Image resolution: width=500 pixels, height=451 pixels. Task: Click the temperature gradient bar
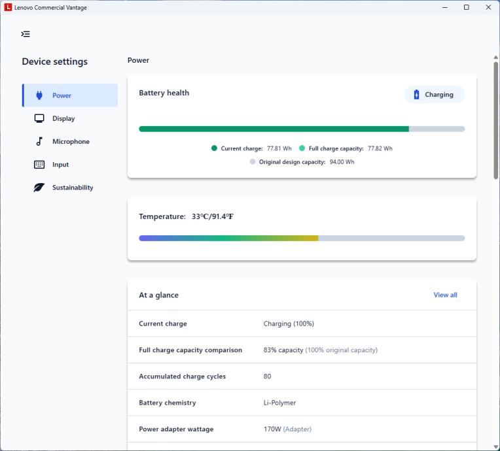click(228, 239)
